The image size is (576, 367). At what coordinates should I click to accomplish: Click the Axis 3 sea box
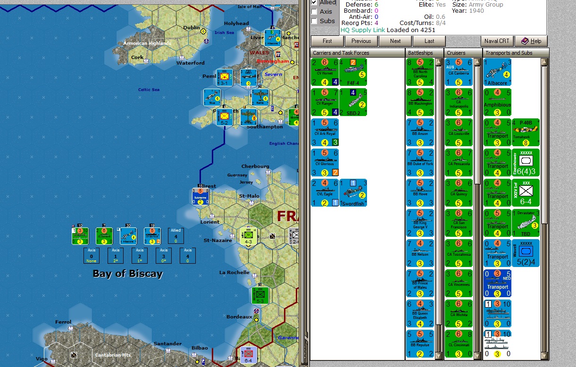(164, 256)
